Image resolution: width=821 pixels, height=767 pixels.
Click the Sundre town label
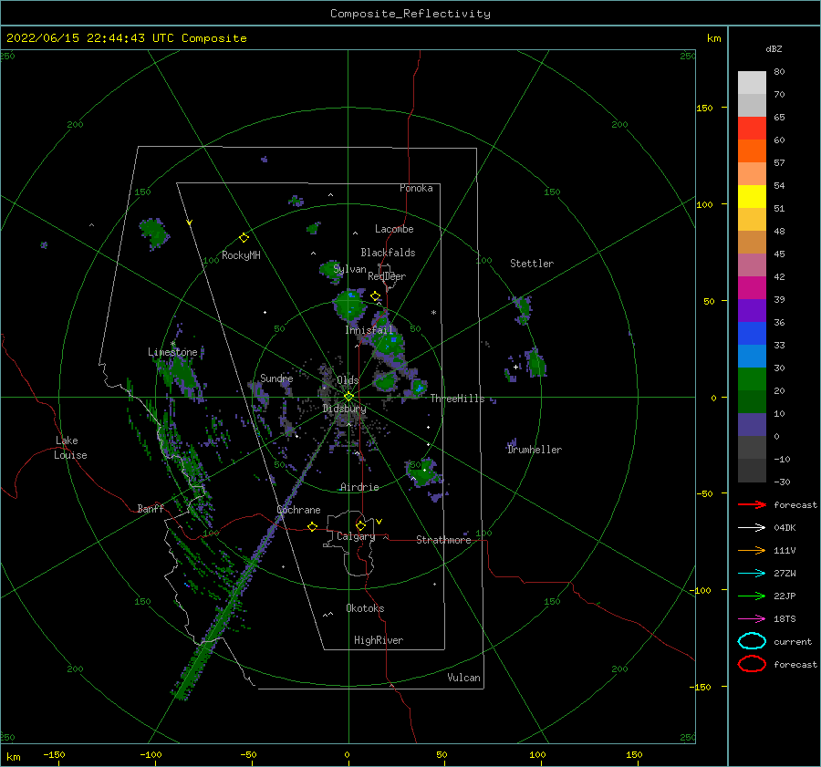pyautogui.click(x=276, y=378)
